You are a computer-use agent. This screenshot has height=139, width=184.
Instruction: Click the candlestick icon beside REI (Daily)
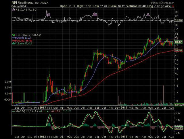coord(14,35)
